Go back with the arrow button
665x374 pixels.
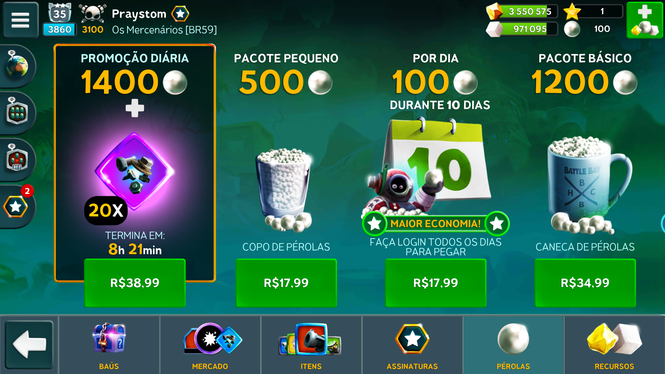29,344
